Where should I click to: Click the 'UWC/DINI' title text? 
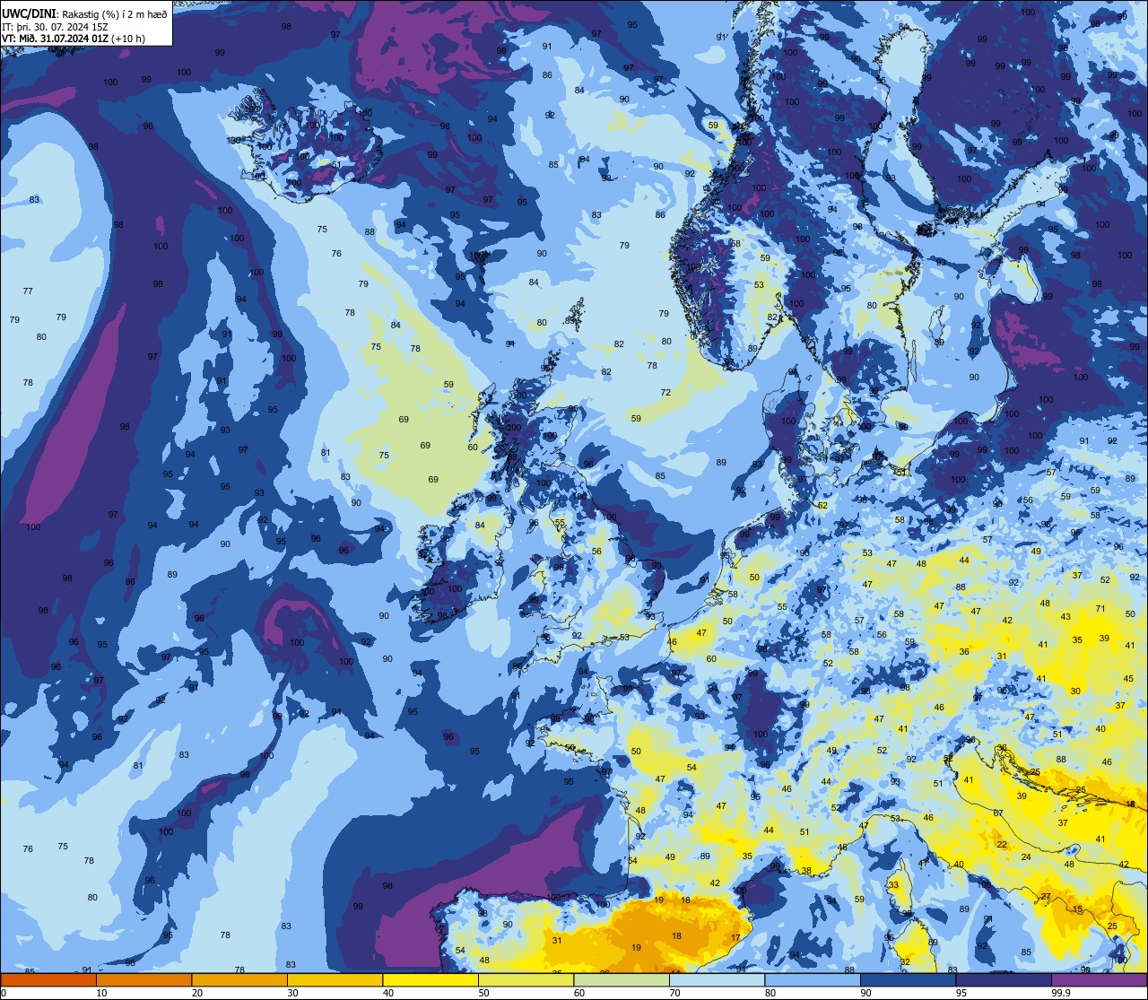coord(30,13)
